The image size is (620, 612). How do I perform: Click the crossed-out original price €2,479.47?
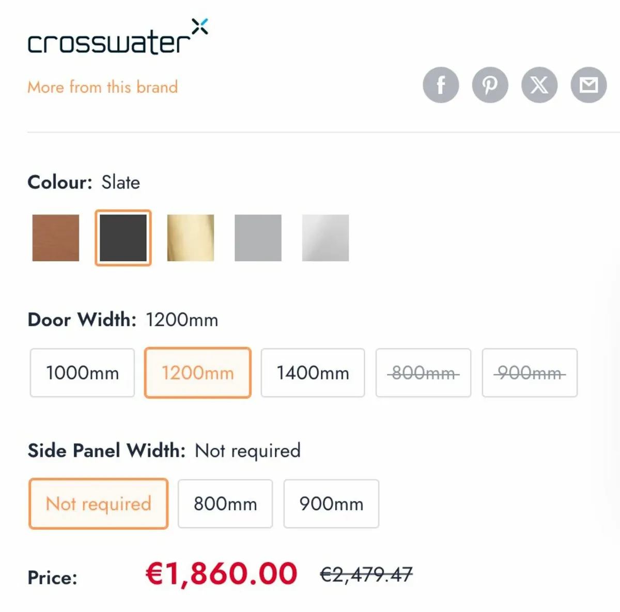366,574
